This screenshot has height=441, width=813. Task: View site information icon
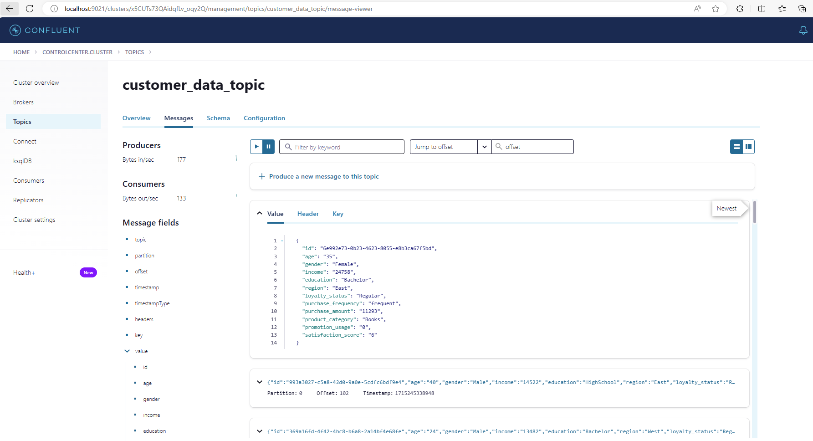coord(54,9)
